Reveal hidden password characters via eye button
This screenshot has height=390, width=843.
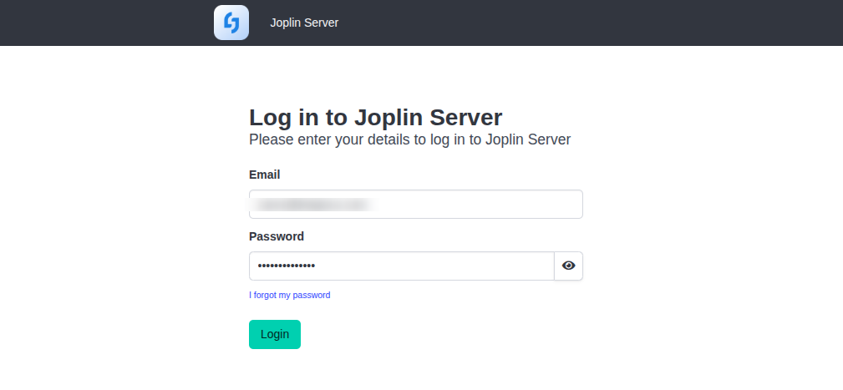point(568,266)
